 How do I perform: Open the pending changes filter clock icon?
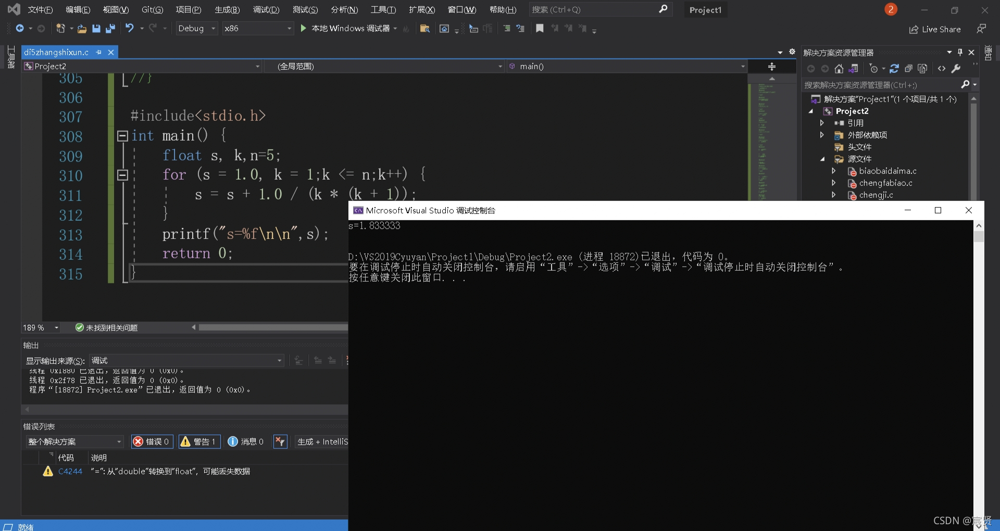point(874,69)
